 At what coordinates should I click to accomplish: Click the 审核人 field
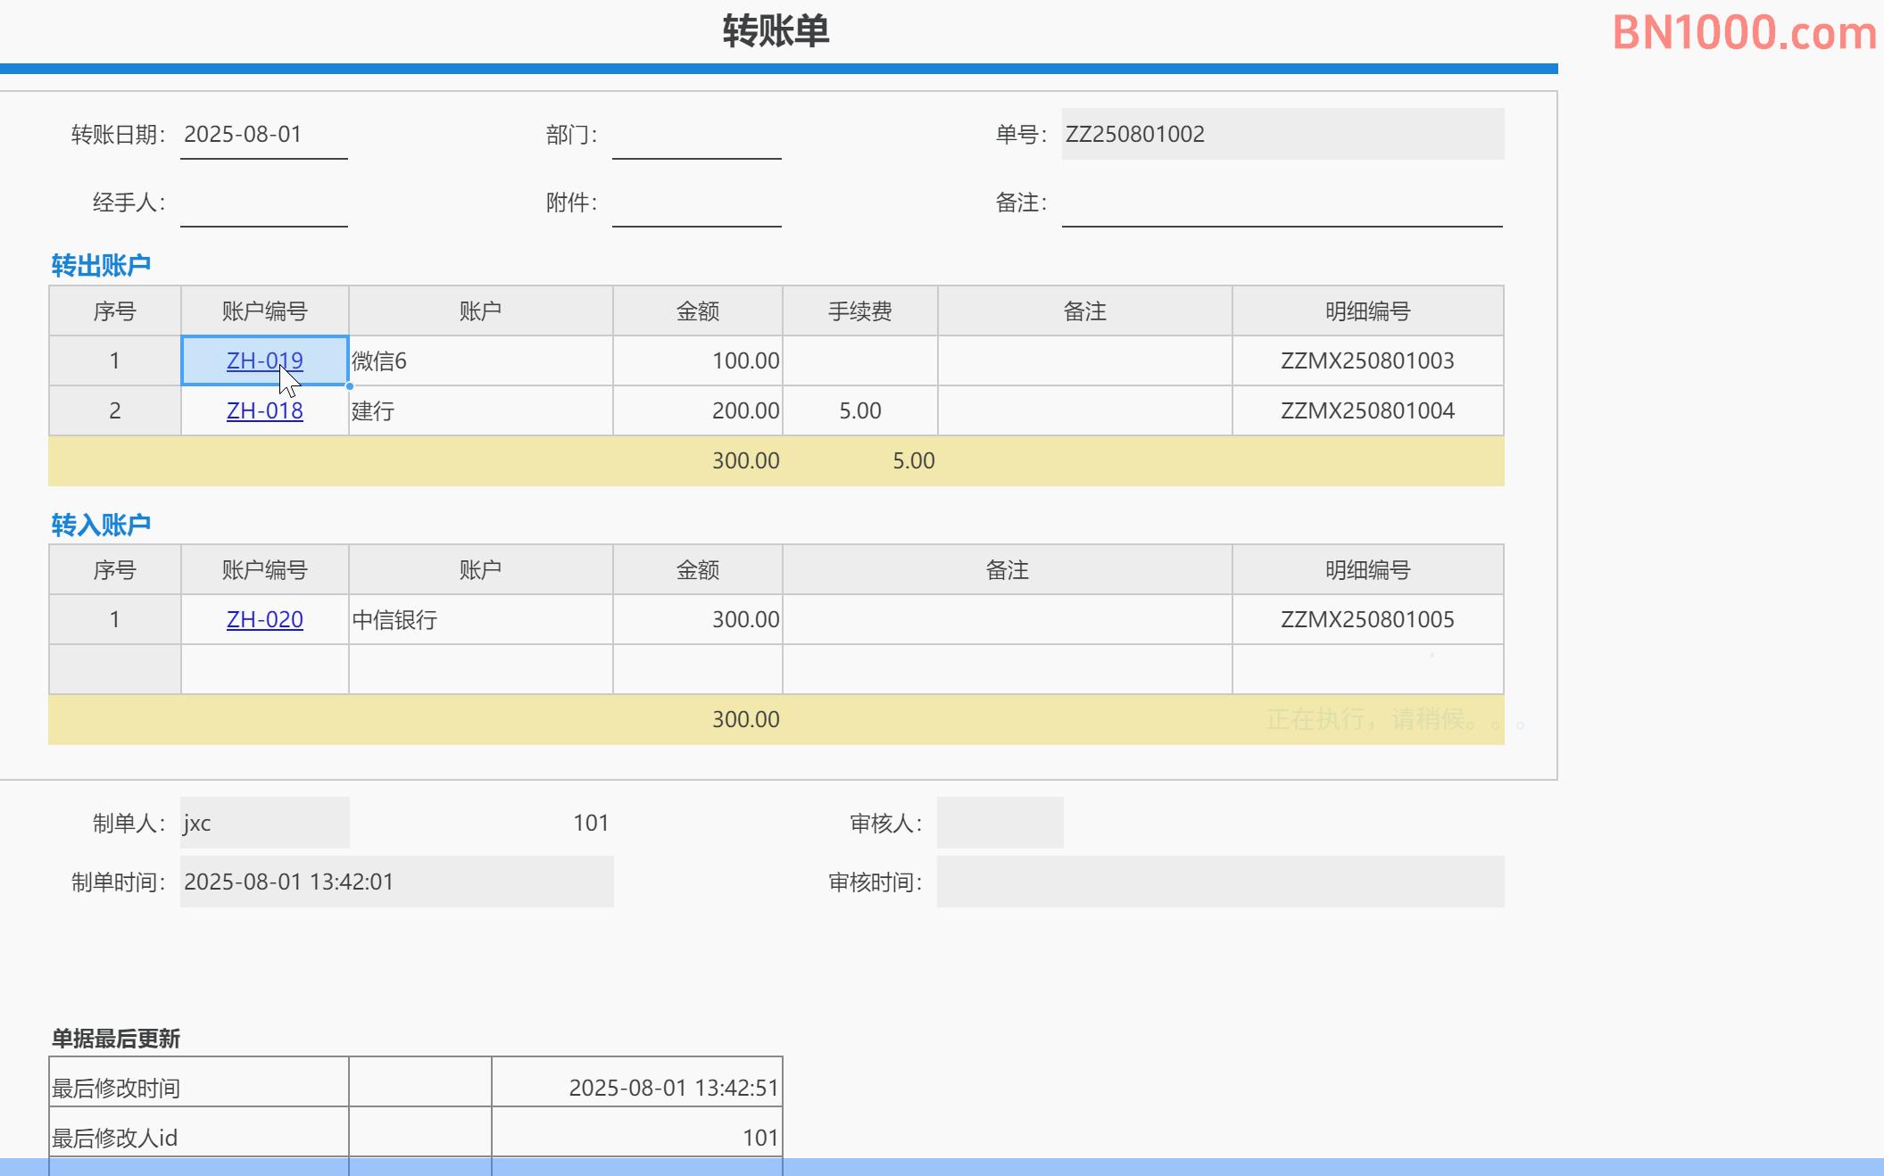click(1000, 823)
